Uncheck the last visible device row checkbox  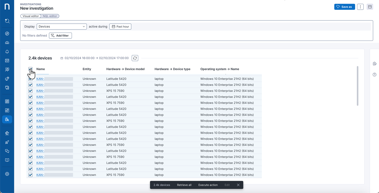[x=30, y=175]
